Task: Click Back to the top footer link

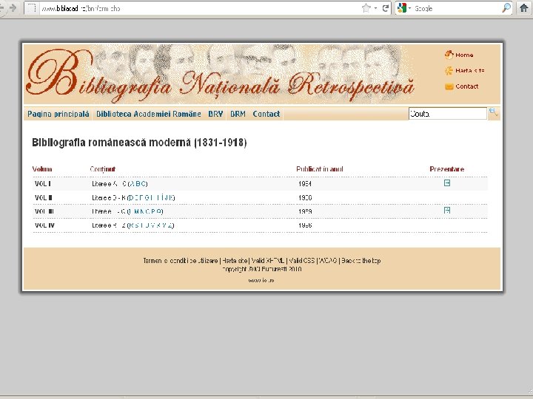Action: tap(361, 261)
